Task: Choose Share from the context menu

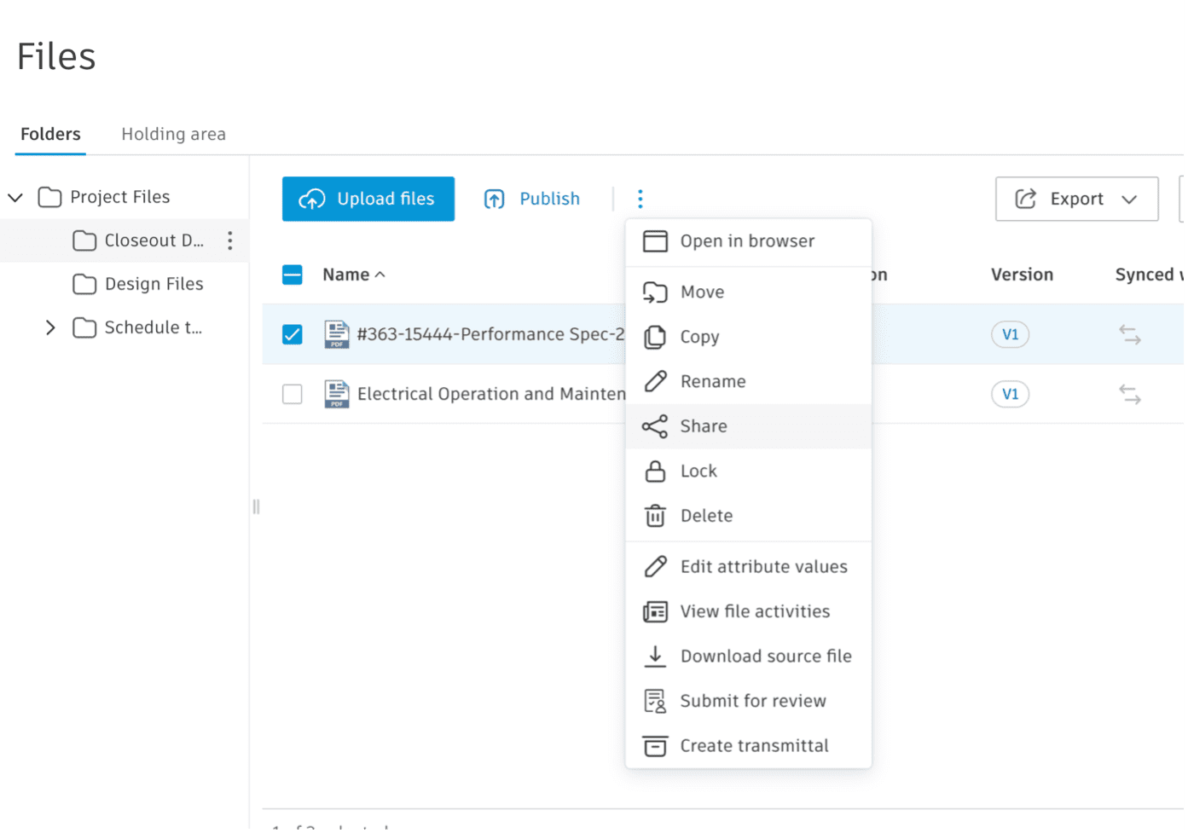Action: (x=704, y=426)
